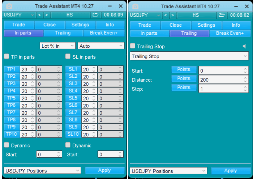Screen dimensions: 253x179
Task: Enable the TP in parts checkbox
Action: coord(7,56)
